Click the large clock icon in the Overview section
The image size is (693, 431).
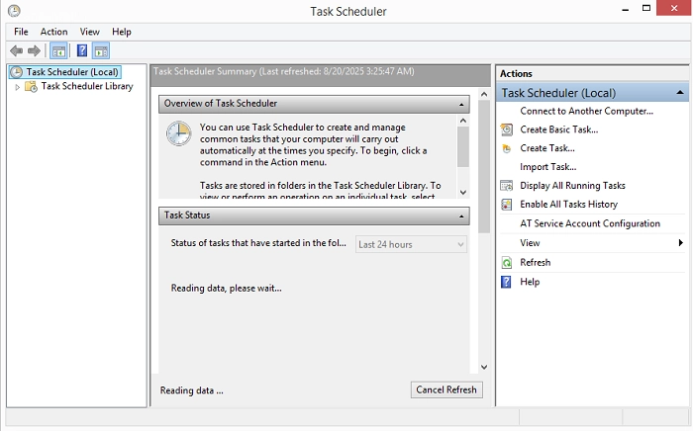[x=178, y=133]
